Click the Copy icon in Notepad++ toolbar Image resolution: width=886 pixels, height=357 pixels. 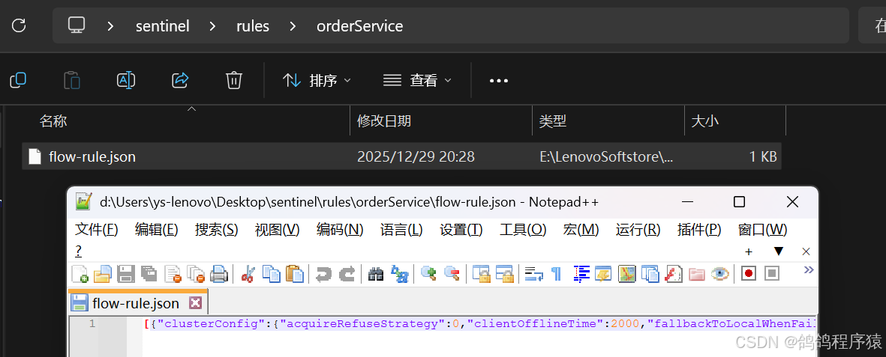[272, 274]
